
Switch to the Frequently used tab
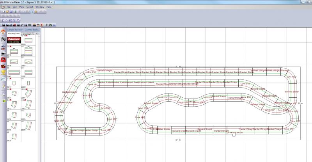click(14, 34)
